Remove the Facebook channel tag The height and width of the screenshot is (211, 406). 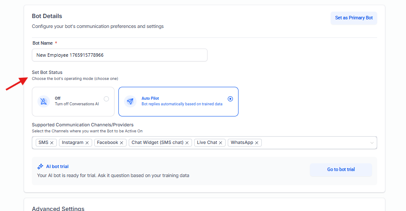pos(122,143)
